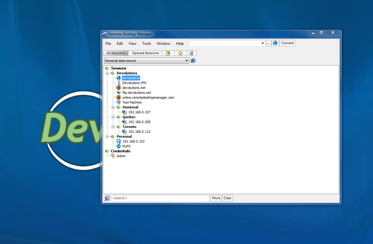
Task: Open the Tools menu
Action: 146,44
